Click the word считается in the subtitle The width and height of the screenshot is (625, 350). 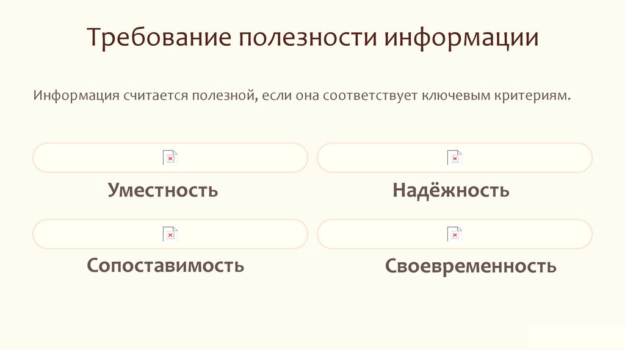click(x=155, y=96)
